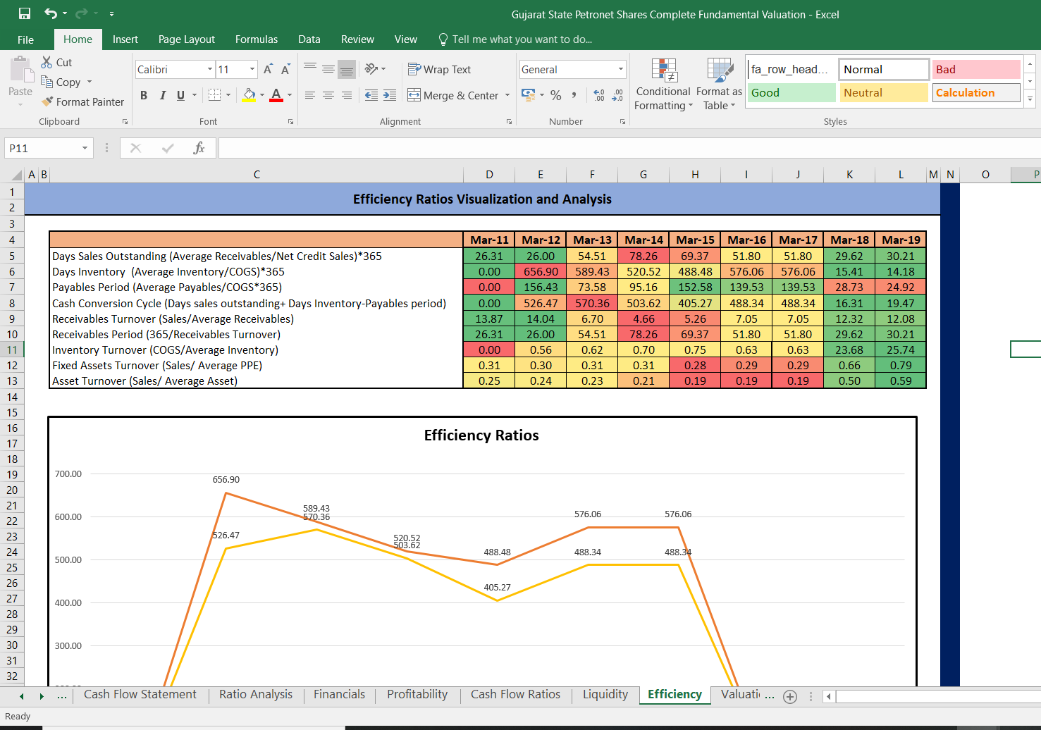Click the Redo arrow icon

coord(81,13)
